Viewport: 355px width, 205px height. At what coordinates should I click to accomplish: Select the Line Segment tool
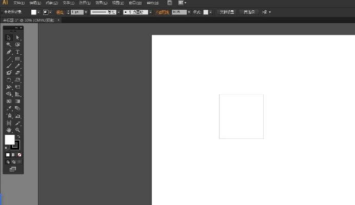point(9,59)
